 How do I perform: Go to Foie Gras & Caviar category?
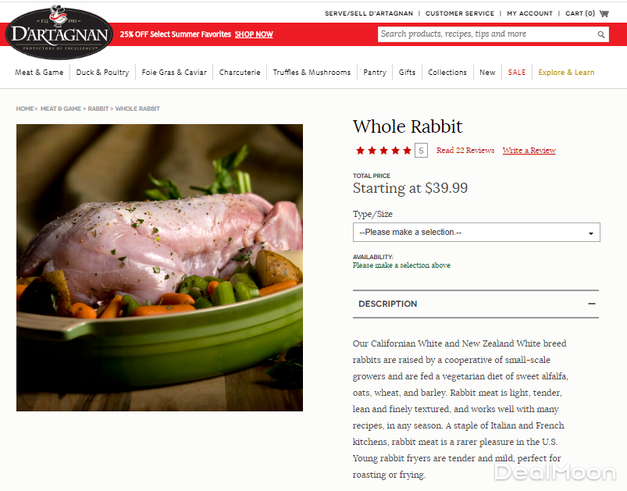coord(174,73)
